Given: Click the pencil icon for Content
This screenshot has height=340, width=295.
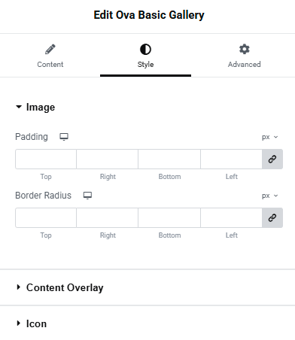Looking at the screenshot, I should (50, 49).
